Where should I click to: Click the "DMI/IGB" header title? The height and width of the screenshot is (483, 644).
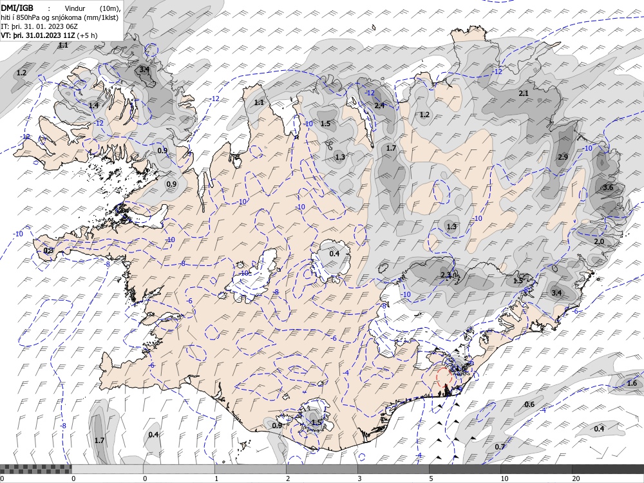coord(17,8)
